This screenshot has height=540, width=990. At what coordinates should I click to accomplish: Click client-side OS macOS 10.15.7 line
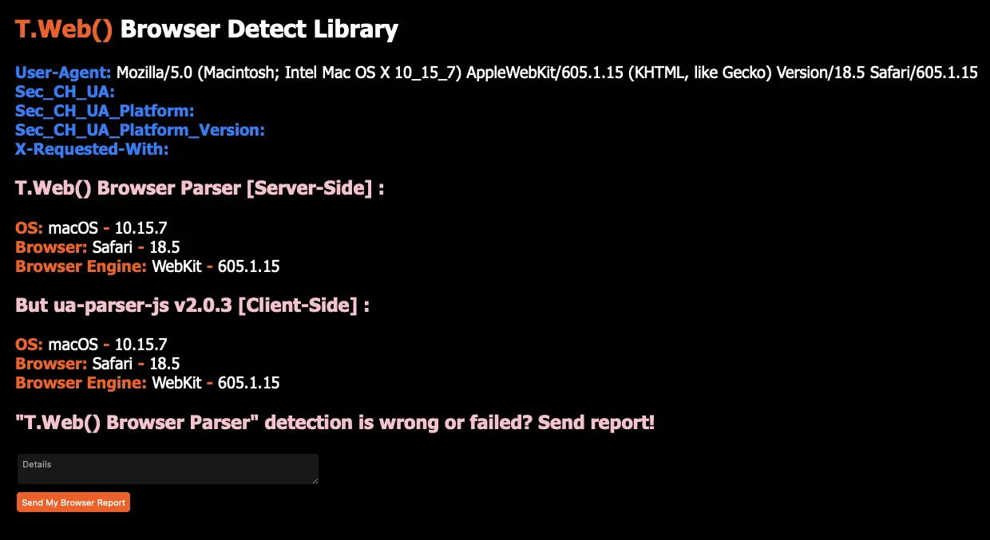pos(91,345)
